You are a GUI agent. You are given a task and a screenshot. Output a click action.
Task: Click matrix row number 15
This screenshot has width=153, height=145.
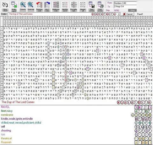click(x=2, y=80)
